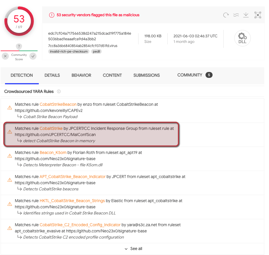
Task: Click description Detects CobaltStrike C2 encoded profile configuration
Action: point(73,237)
